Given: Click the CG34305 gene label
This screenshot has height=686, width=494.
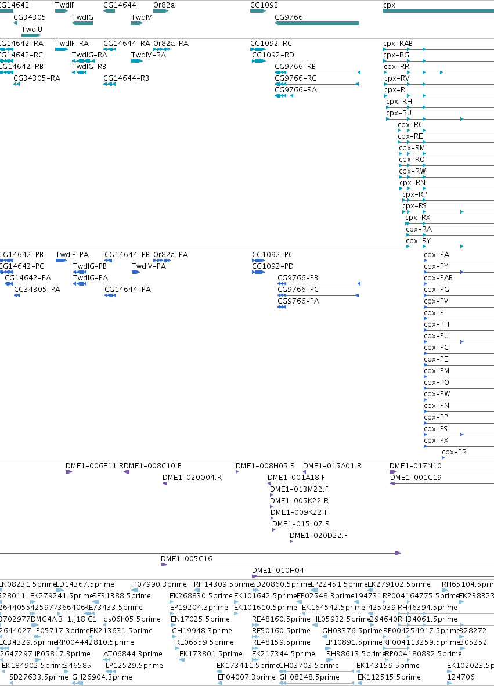Looking at the screenshot, I should pos(30,17).
